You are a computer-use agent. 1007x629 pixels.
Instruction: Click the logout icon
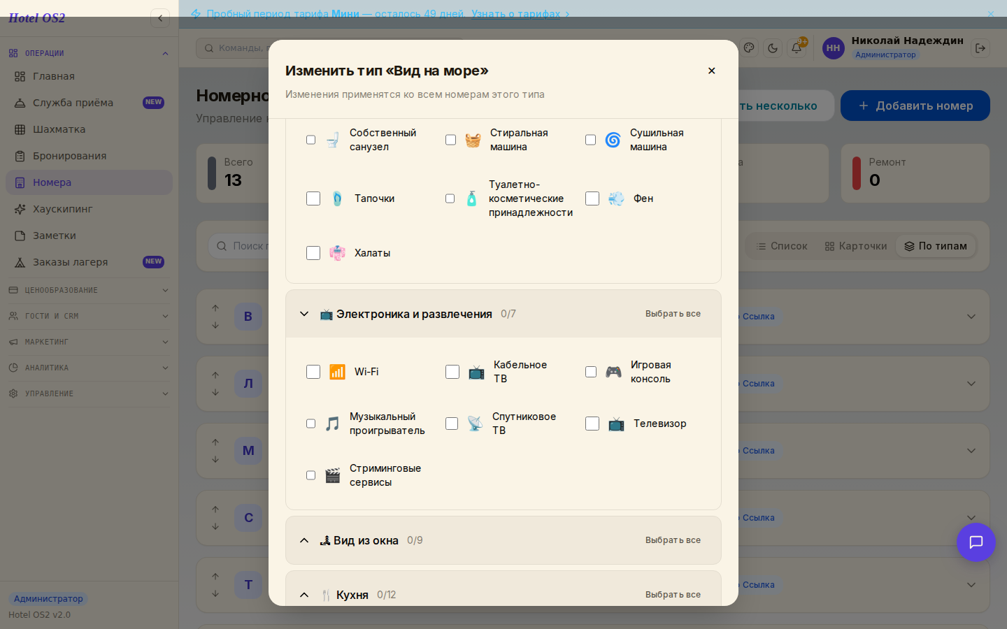pos(980,48)
